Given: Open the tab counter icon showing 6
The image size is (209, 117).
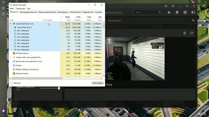Looking at the screenshot, I should click(4, 14).
